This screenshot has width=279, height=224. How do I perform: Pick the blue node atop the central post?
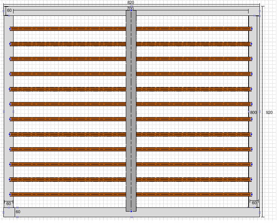click(131, 11)
